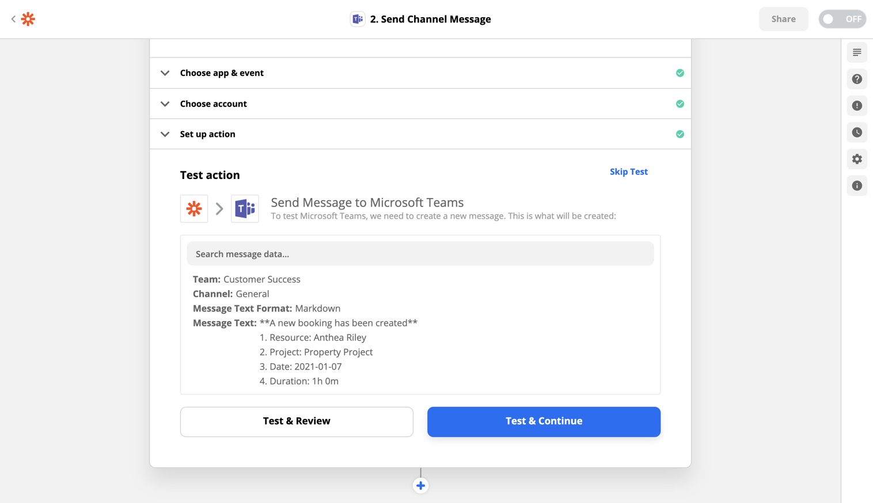This screenshot has height=503, width=873.
Task: Click the Message Text Format: Markdown line
Action: [267, 308]
